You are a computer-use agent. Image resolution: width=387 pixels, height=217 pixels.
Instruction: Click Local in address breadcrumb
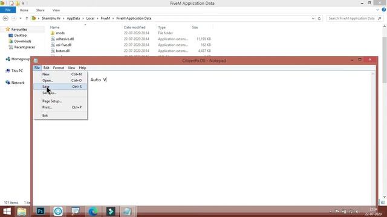90,19
